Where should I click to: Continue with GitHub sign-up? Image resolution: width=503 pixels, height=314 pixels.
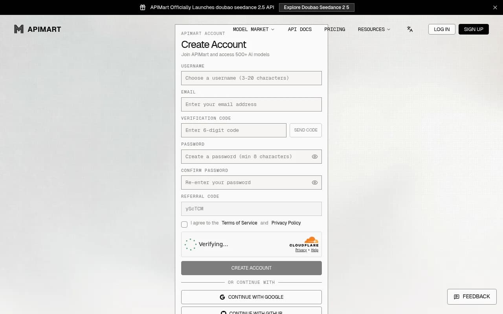(251, 310)
